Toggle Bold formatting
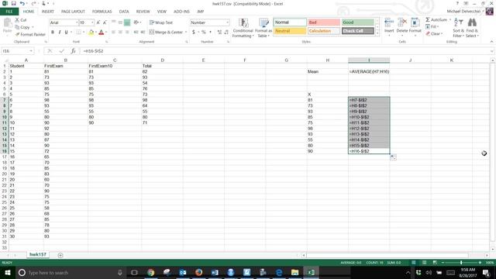Screen dimensions: 496x279 pos(53,32)
